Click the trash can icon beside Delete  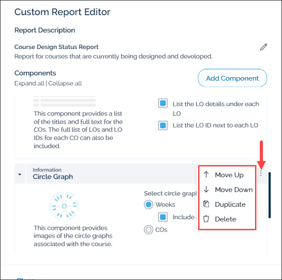pos(206,219)
